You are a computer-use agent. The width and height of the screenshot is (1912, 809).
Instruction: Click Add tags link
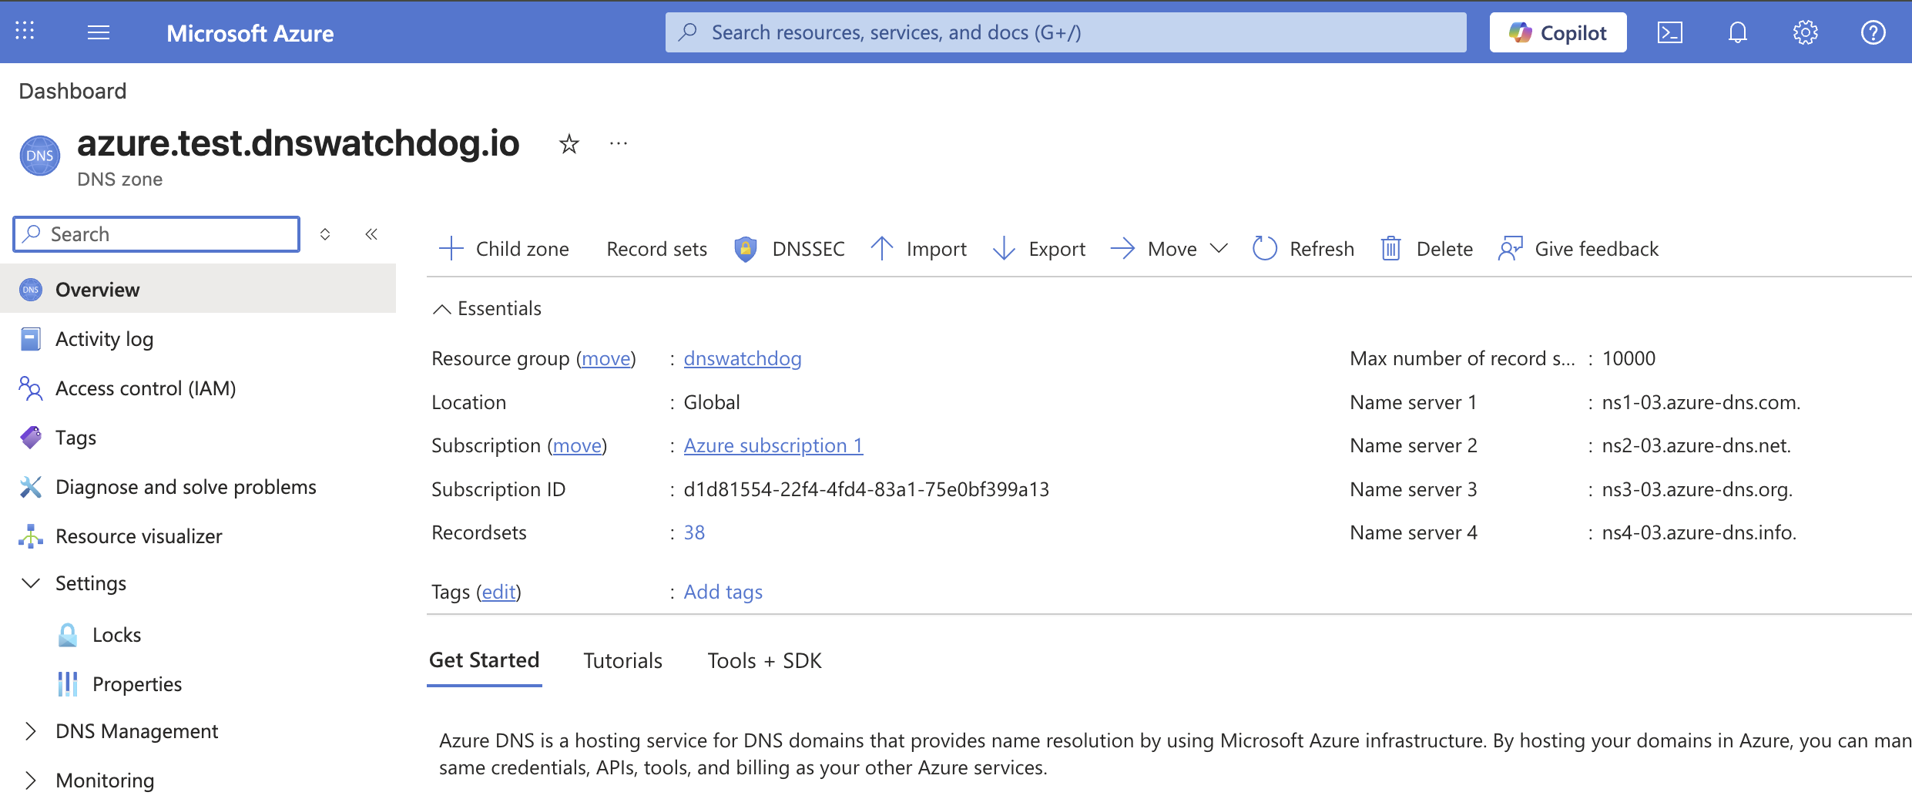[723, 592]
